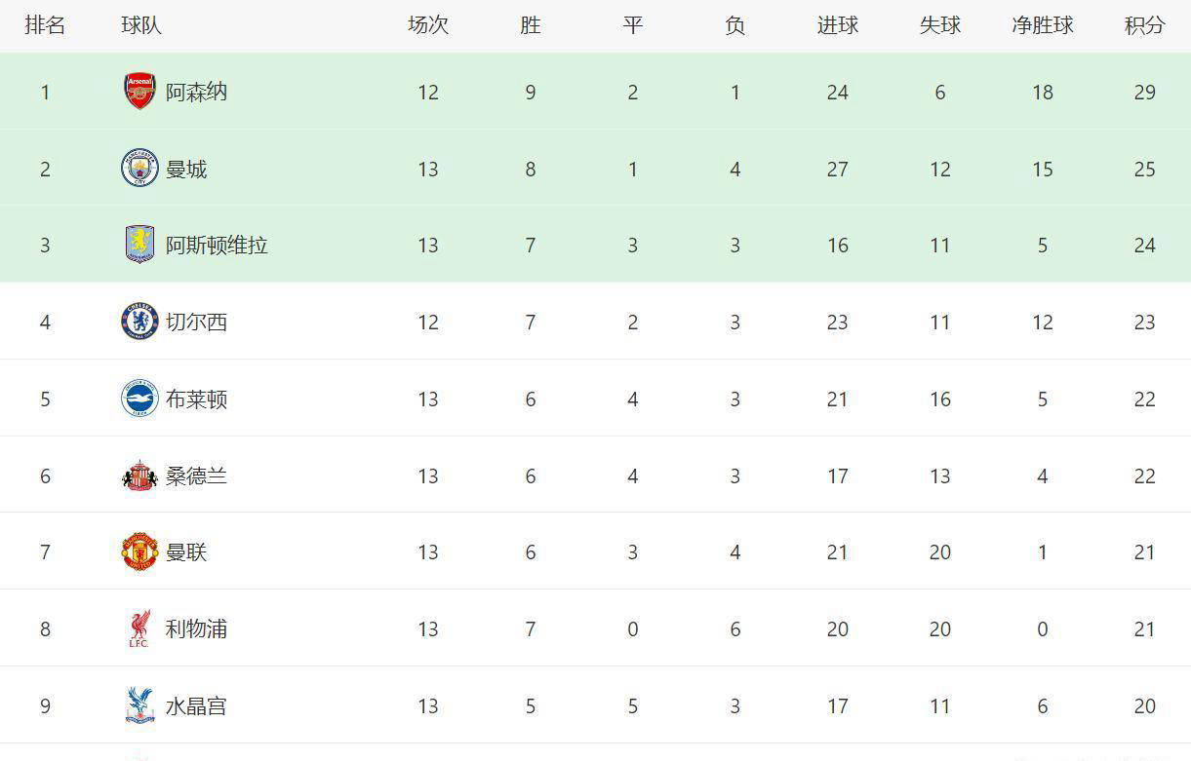Select the 水晶宫 ninth-place row name
Viewport: 1191px width, 761px height.
point(196,705)
